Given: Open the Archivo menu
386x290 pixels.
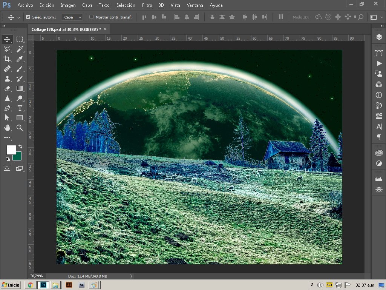Looking at the screenshot, I should pos(25,5).
